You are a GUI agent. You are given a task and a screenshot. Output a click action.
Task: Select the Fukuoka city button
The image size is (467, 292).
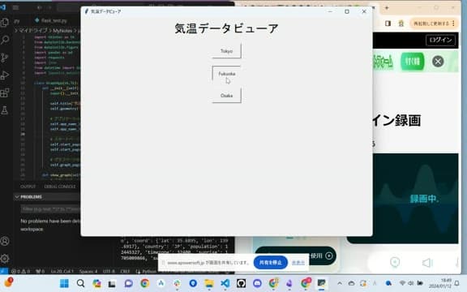(227, 74)
